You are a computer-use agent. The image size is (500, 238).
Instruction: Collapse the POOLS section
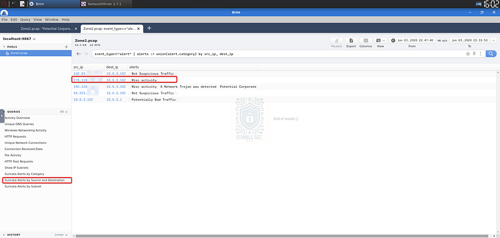coord(4,47)
